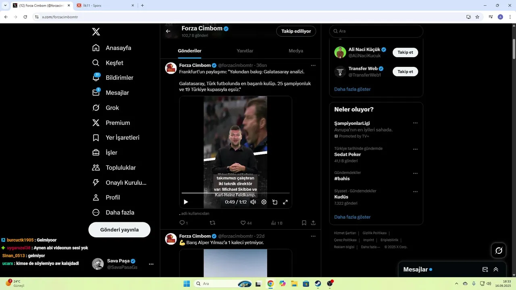Switch to Gönderiler tab
Image resolution: width=516 pixels, height=290 pixels.
tap(189, 51)
